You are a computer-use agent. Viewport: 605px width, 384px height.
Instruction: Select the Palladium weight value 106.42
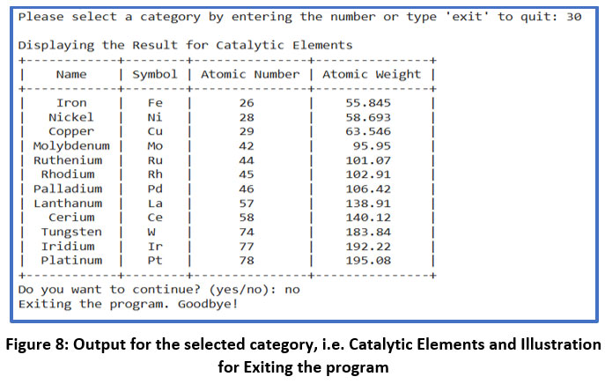point(371,188)
